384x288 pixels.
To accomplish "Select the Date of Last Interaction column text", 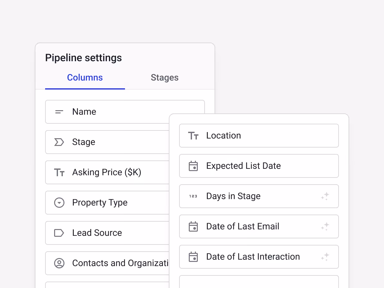I will [253, 257].
